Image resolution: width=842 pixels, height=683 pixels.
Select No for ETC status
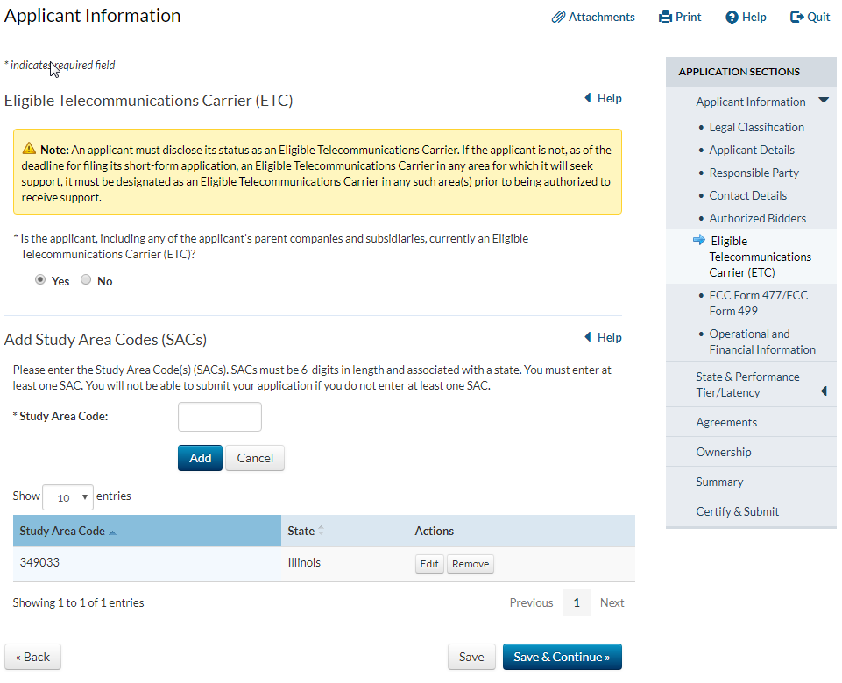pos(86,281)
